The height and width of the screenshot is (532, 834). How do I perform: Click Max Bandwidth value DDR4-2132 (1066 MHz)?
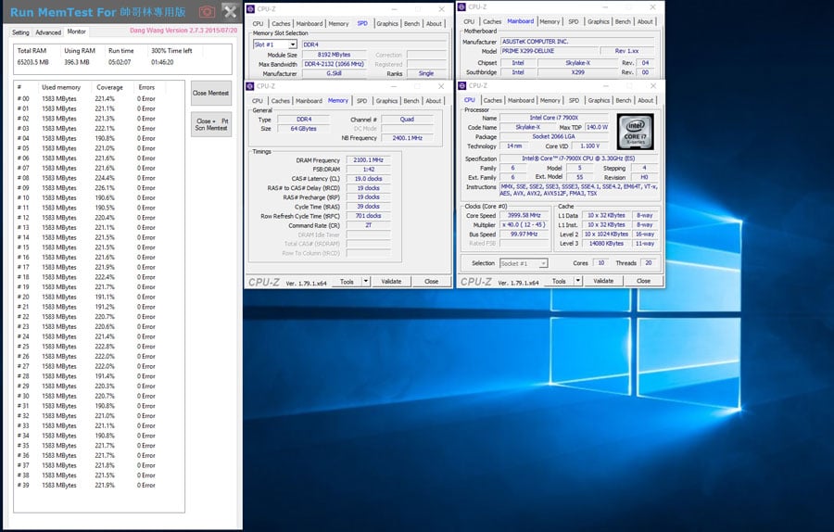pos(334,64)
